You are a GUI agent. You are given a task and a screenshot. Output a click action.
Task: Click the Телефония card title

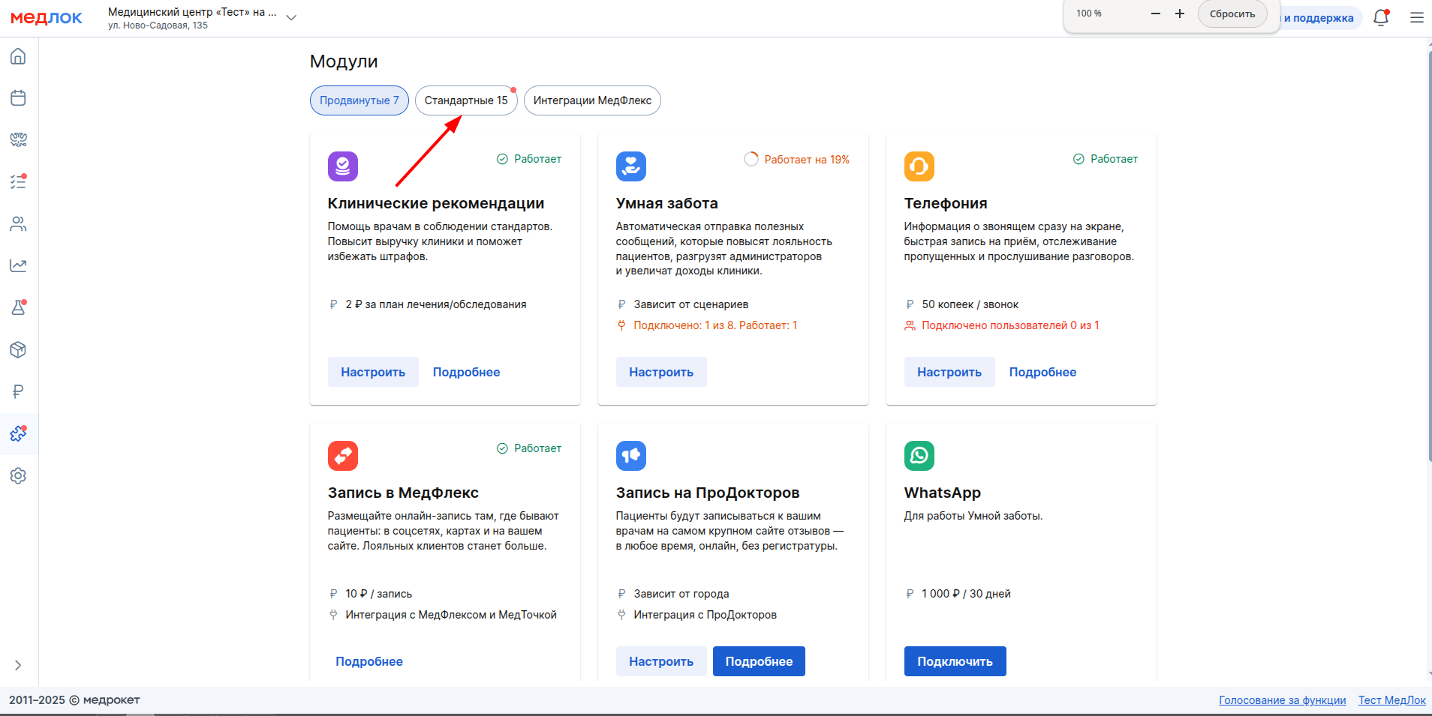pos(946,203)
